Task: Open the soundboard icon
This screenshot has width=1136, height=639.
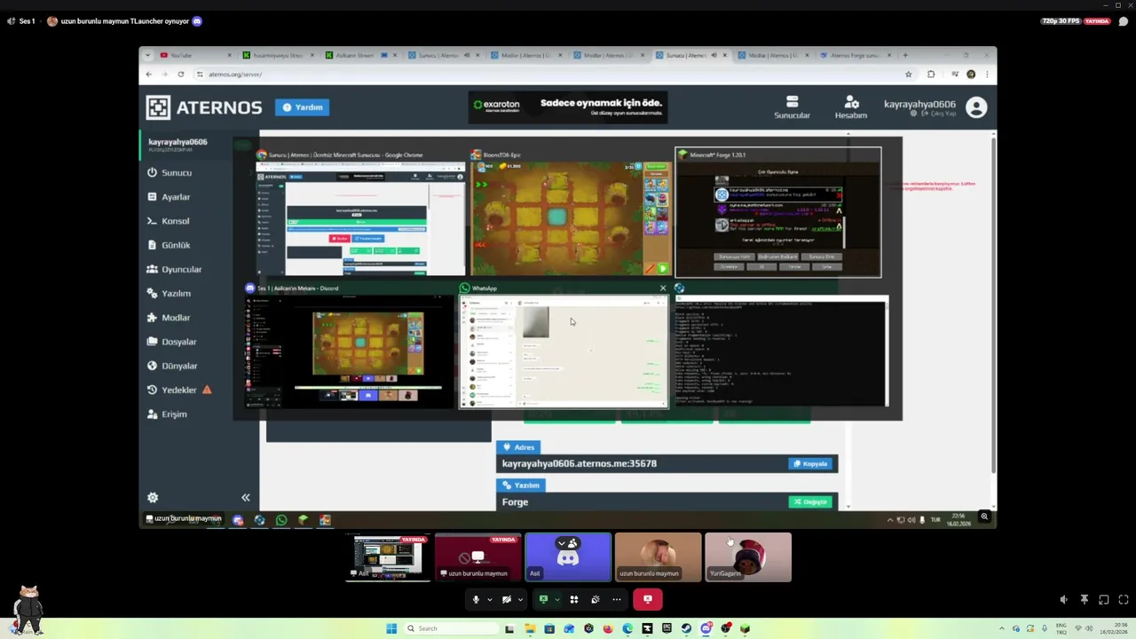Action: coord(596,599)
